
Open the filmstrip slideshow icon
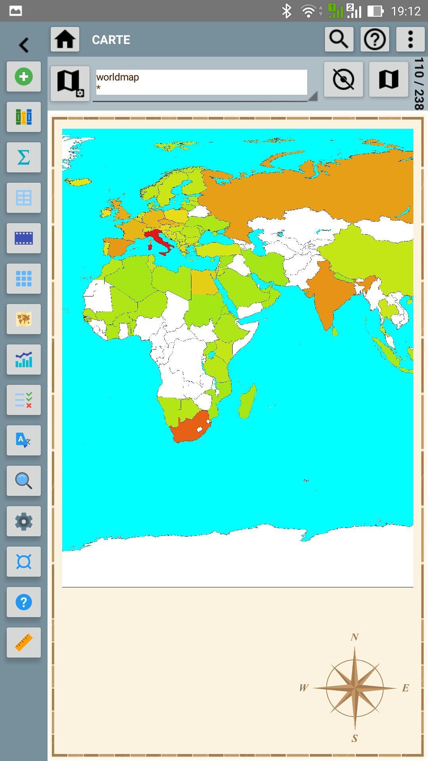(x=24, y=238)
